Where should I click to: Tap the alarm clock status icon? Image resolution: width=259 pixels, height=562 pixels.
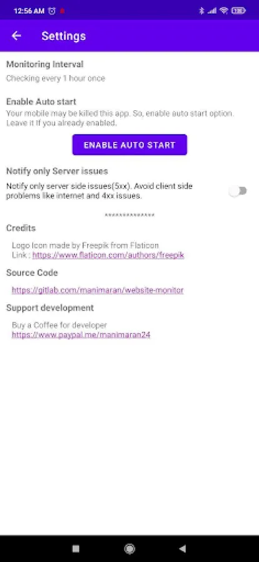click(52, 11)
